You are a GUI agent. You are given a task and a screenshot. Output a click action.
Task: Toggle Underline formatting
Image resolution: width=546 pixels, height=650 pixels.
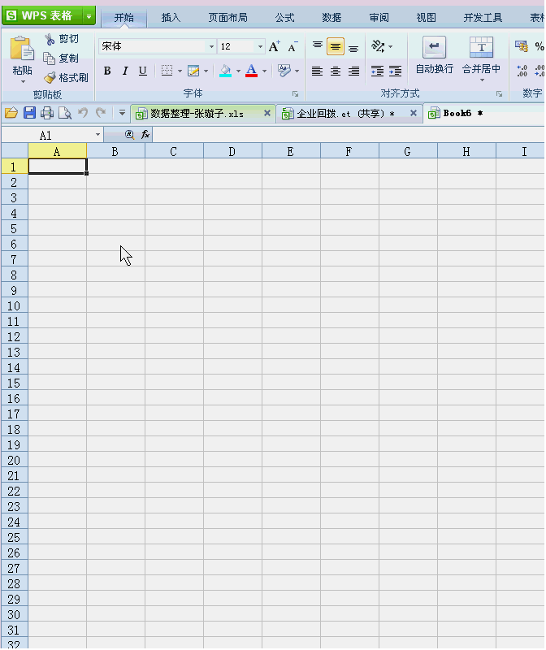coord(143,71)
